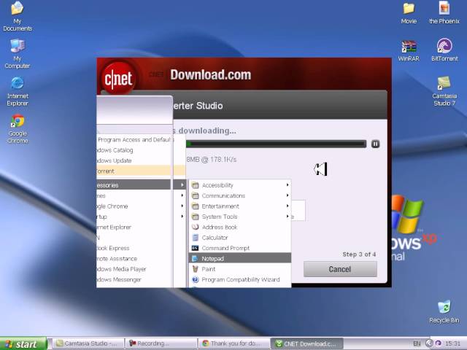Open the System Tools submenu

pyautogui.click(x=241, y=217)
